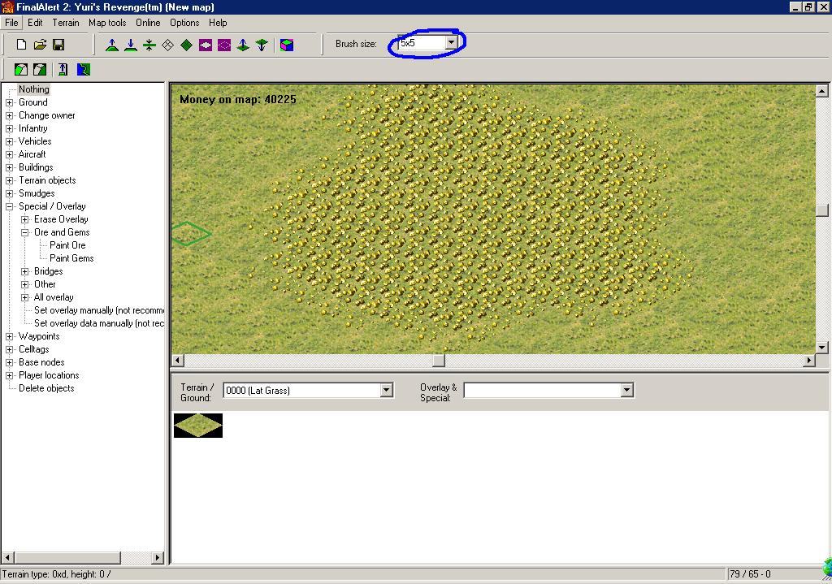Open the 3D cube view tool

(287, 45)
